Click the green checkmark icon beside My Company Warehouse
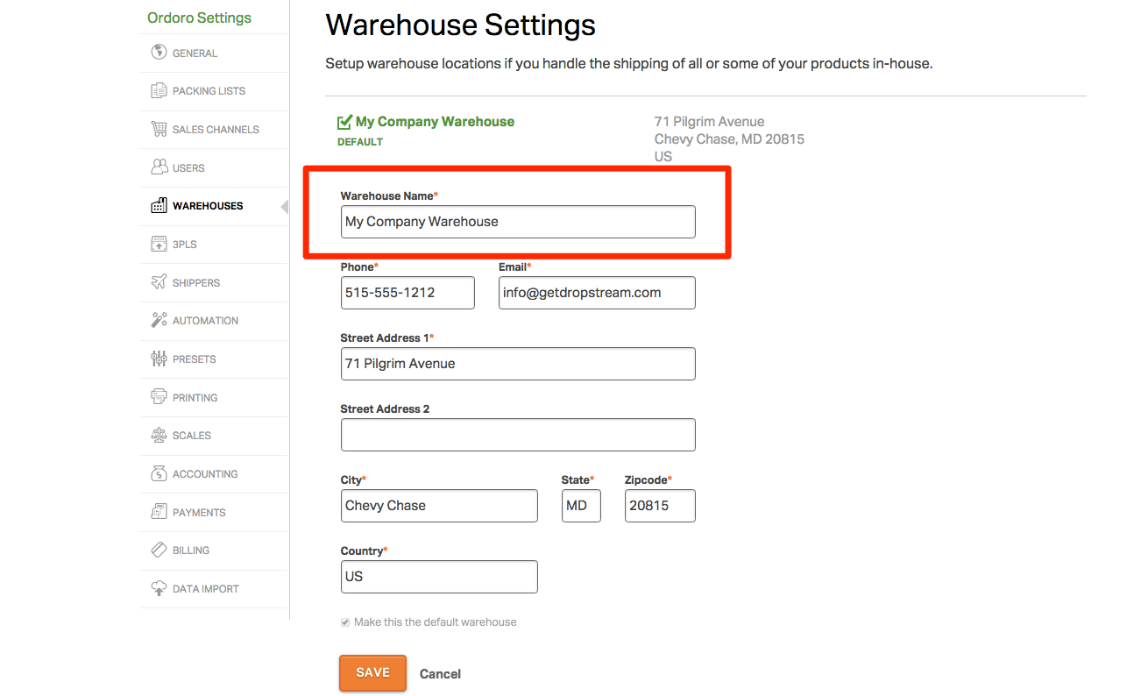Viewport: 1141px width, 696px height. 344,122
